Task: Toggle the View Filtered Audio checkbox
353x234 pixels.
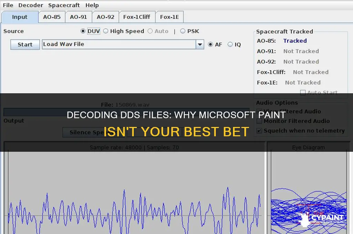Action: pos(259,111)
